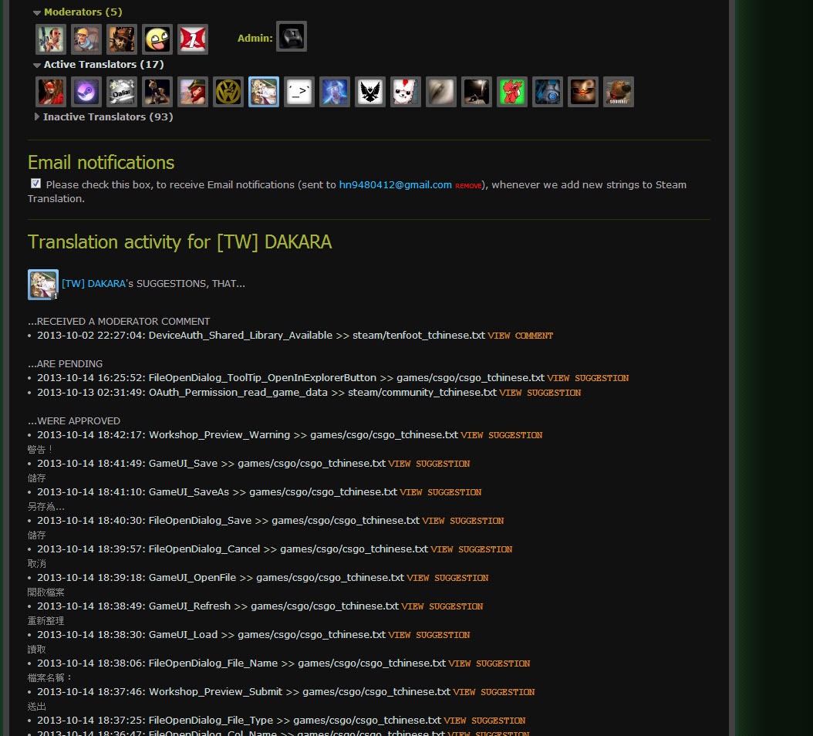The image size is (813, 736).
Task: View suggestion for FileOpenDialog_Cancel
Action: tap(471, 549)
